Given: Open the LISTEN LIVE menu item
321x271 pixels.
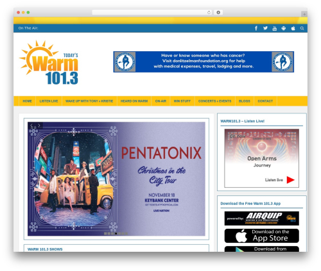Looking at the screenshot, I should [49, 101].
